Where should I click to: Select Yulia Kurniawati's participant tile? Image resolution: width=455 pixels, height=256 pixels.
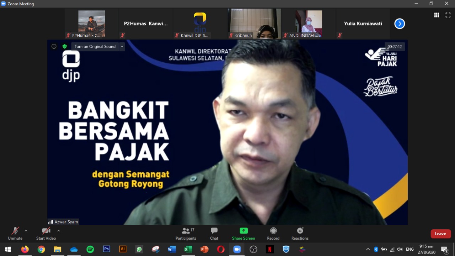tap(363, 23)
